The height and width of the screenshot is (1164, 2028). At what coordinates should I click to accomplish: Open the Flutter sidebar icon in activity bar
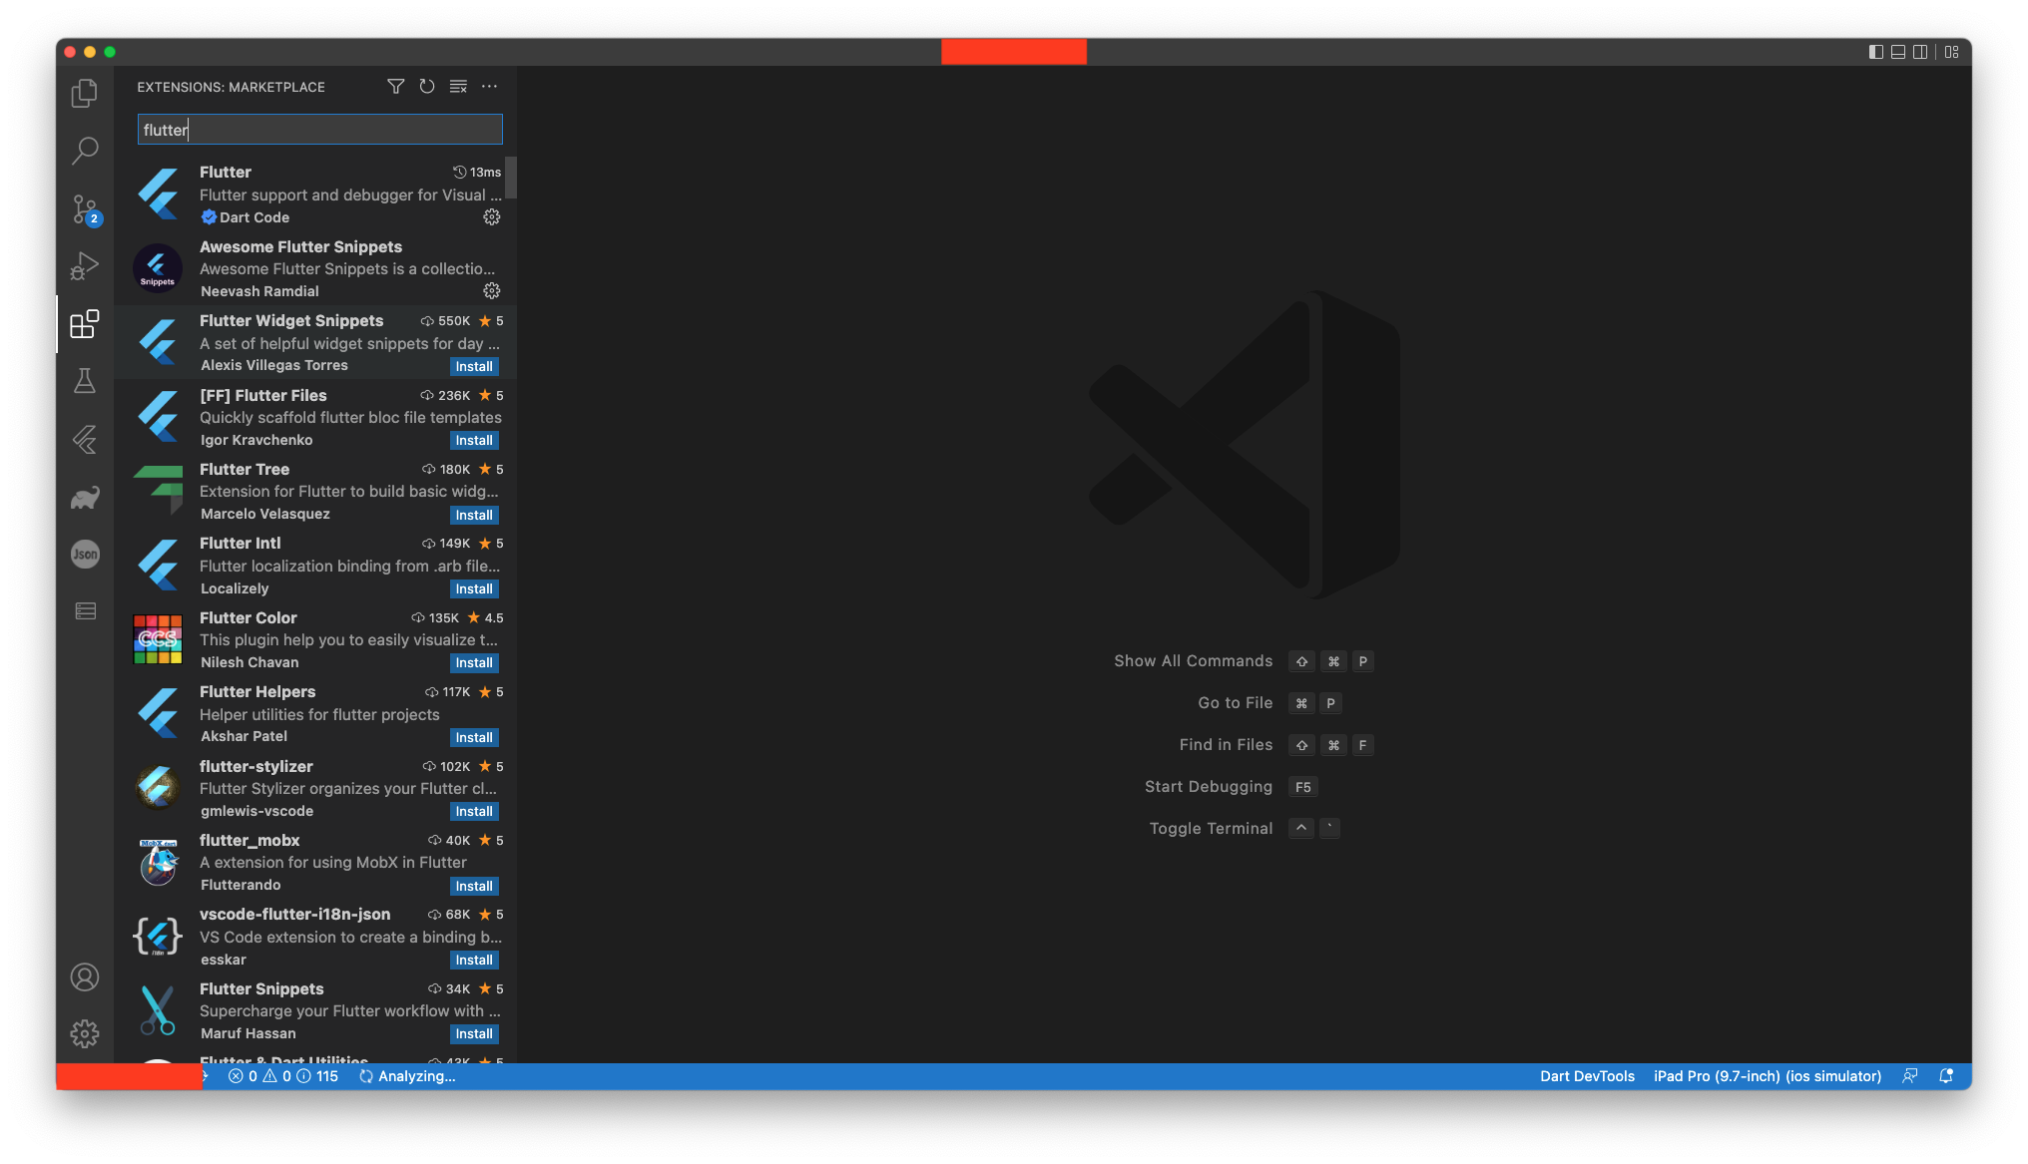point(85,439)
